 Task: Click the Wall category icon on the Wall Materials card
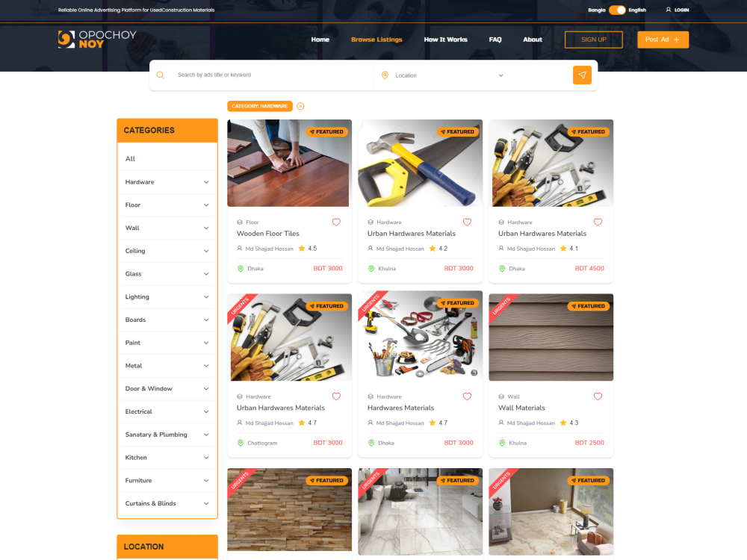pos(501,396)
